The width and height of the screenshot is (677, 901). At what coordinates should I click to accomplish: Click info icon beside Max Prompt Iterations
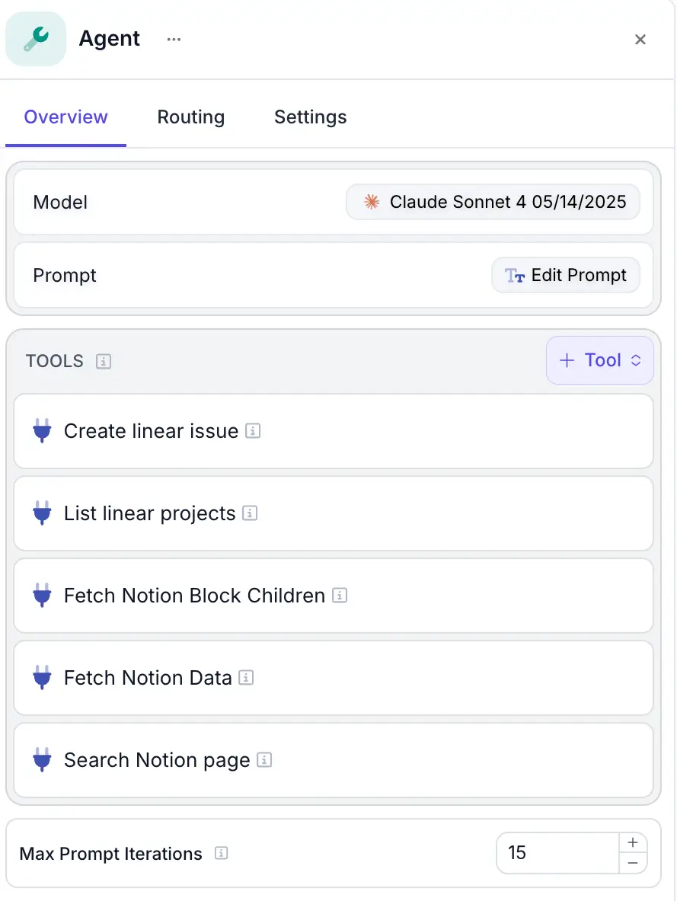click(x=222, y=854)
